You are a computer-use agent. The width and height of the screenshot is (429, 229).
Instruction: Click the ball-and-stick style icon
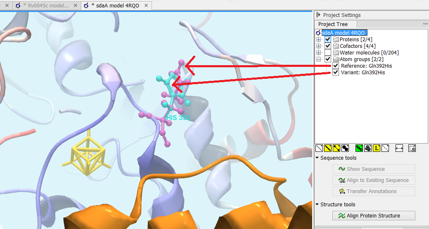337,148
